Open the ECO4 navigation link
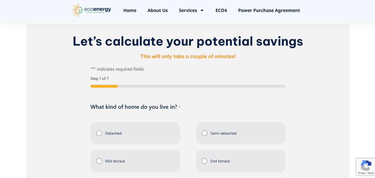This screenshot has height=178, width=375. click(x=221, y=11)
